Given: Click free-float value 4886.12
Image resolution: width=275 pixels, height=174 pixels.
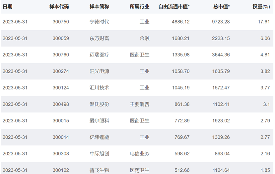Looking at the screenshot, I should (x=181, y=22).
